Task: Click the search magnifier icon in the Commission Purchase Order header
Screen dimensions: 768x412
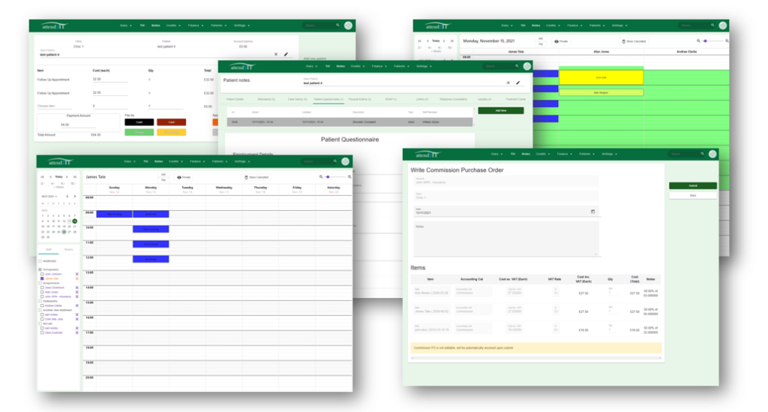Action: coord(702,154)
